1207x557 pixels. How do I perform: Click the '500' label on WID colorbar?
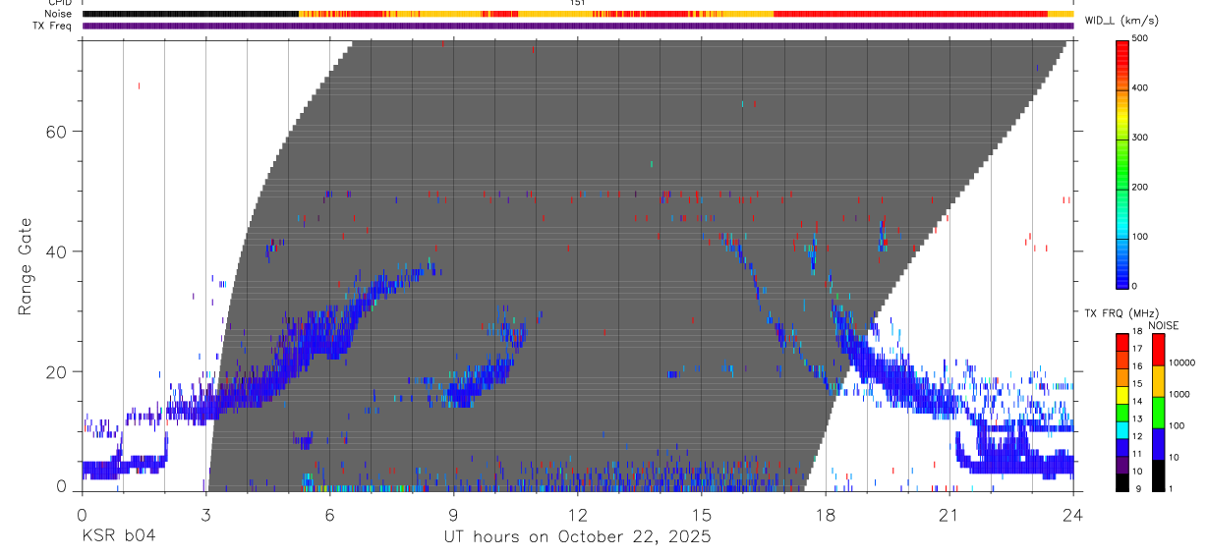tap(1139, 38)
